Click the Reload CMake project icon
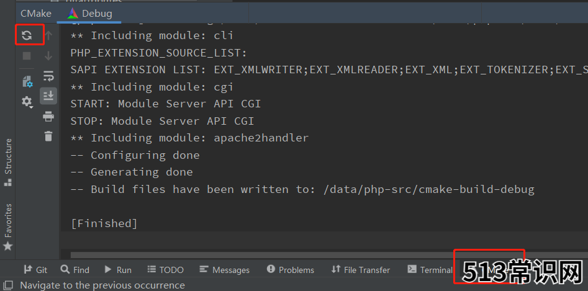The image size is (588, 291). [27, 35]
